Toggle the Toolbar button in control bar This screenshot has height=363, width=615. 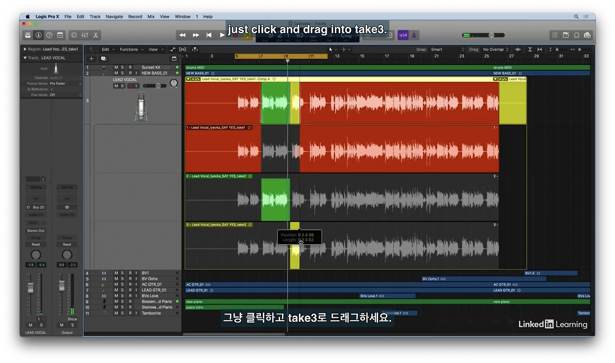click(60, 35)
